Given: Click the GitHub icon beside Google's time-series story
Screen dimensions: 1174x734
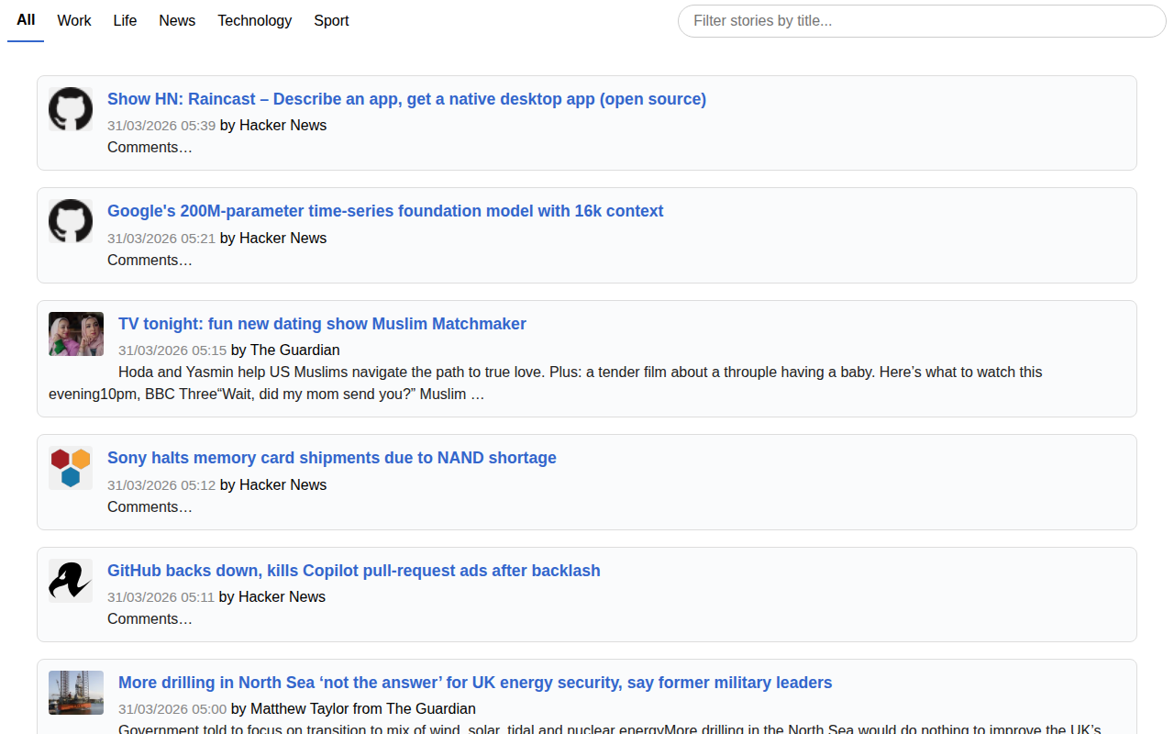Looking at the screenshot, I should tap(71, 221).
